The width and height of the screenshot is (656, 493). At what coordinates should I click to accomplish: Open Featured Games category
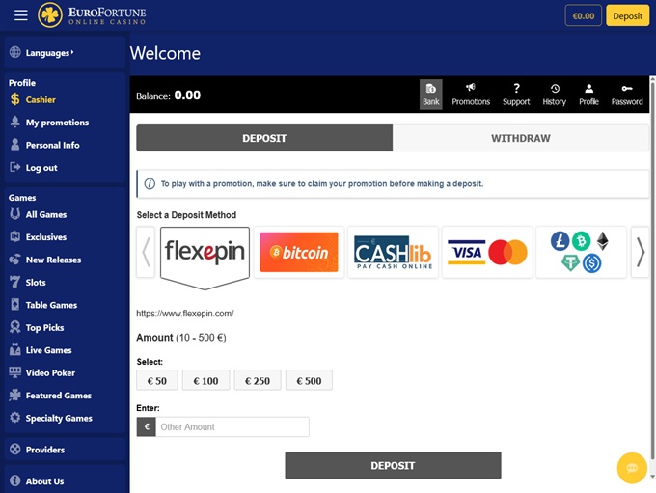(x=50, y=395)
